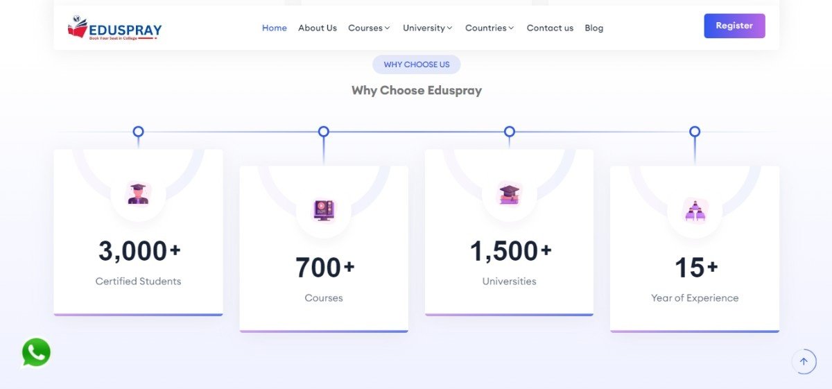Click the WHY CHOOSE US badge
The height and width of the screenshot is (389, 832).
coord(417,64)
